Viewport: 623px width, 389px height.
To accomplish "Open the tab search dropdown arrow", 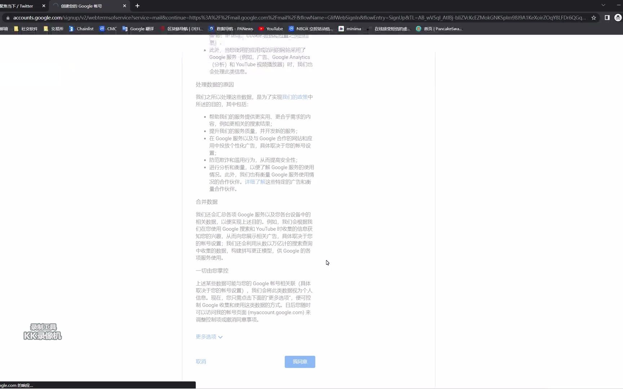I will 603,5.
